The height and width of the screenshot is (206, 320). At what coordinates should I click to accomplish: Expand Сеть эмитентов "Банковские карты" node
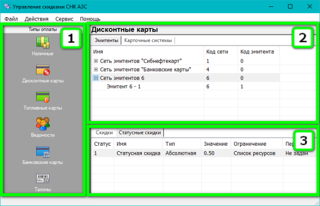[96, 69]
